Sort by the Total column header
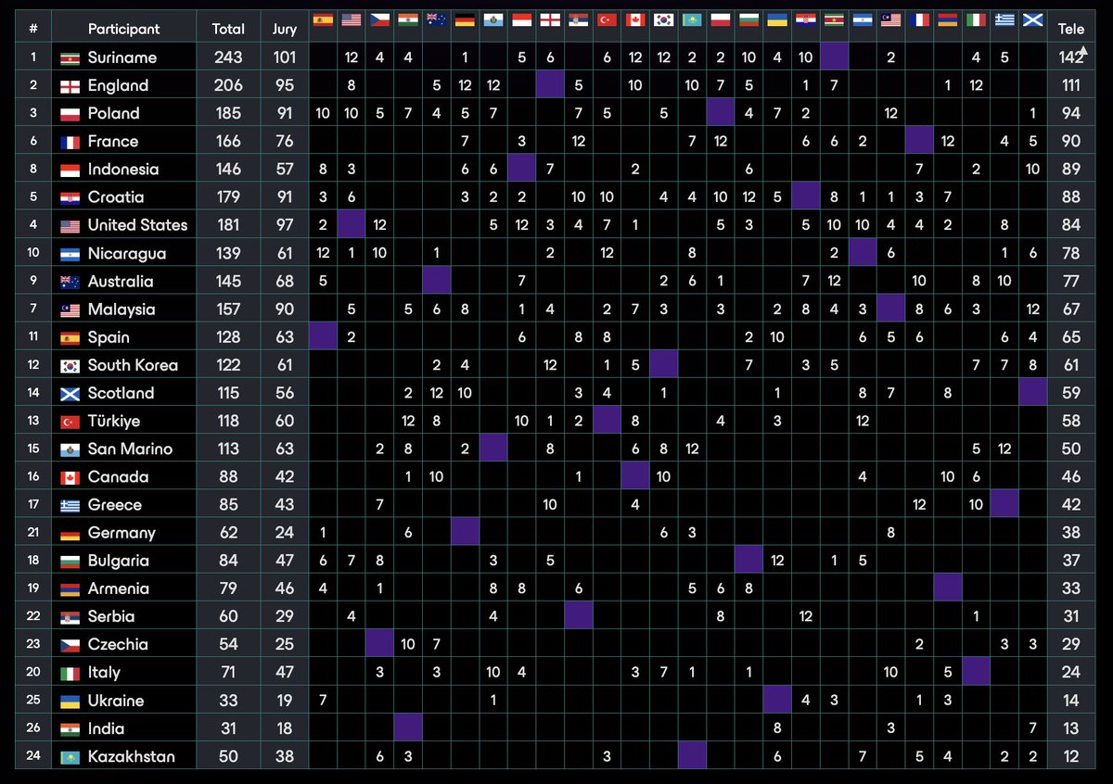The height and width of the screenshot is (784, 1113). click(228, 29)
